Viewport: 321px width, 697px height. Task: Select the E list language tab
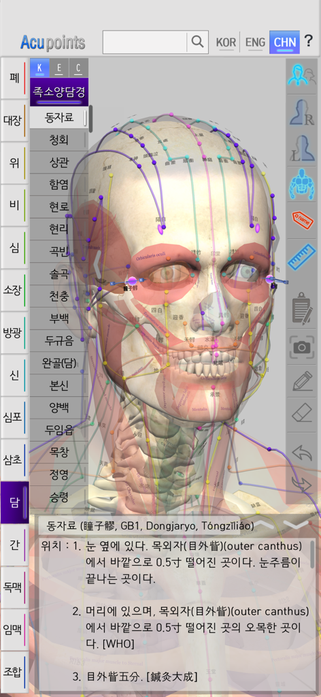(59, 69)
